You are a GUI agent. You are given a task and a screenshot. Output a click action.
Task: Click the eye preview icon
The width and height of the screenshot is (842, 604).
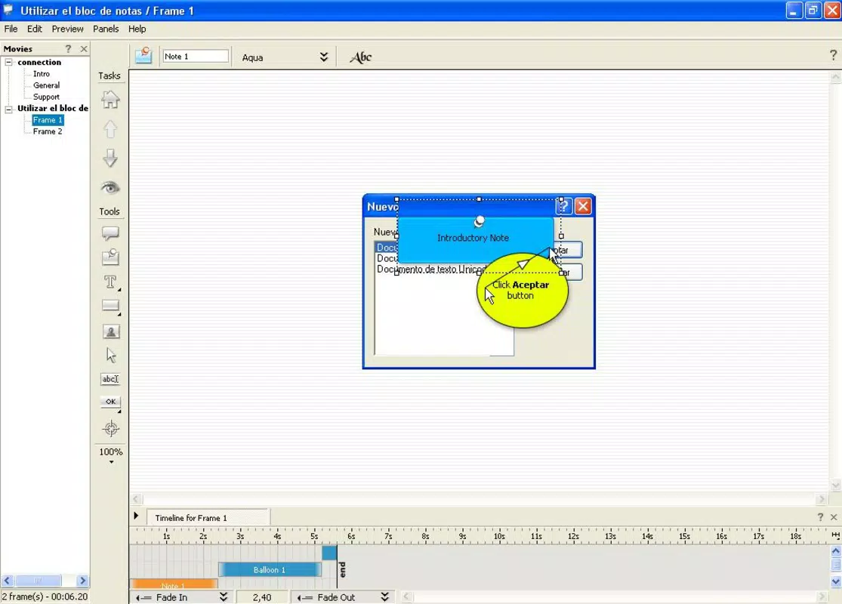[x=110, y=187]
